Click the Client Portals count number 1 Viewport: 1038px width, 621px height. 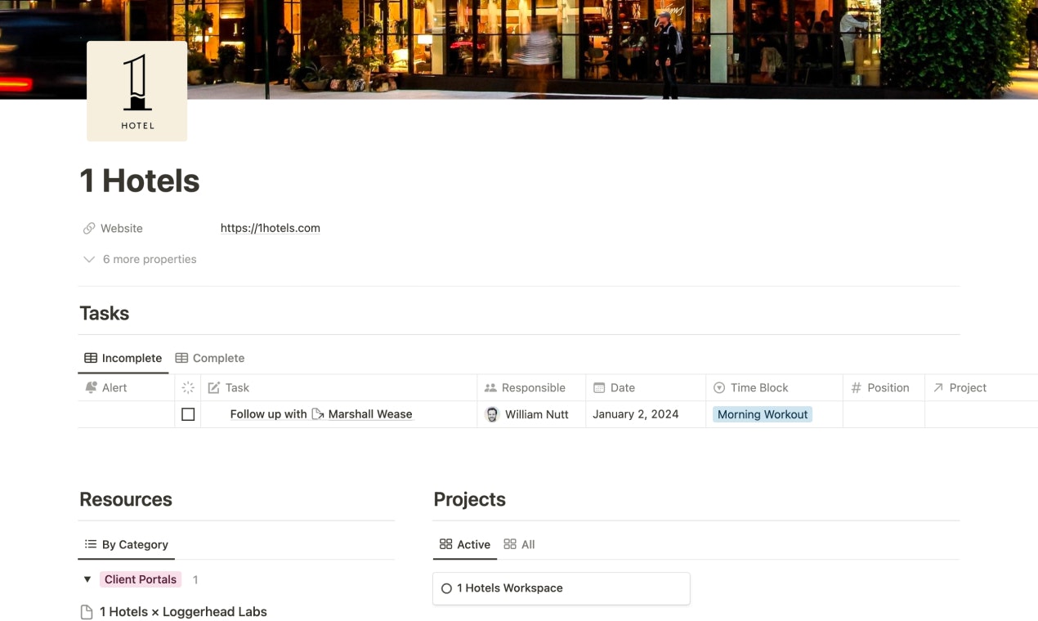[195, 579]
